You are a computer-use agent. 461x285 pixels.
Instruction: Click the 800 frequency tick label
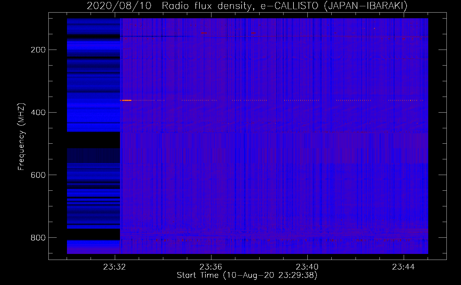38,237
